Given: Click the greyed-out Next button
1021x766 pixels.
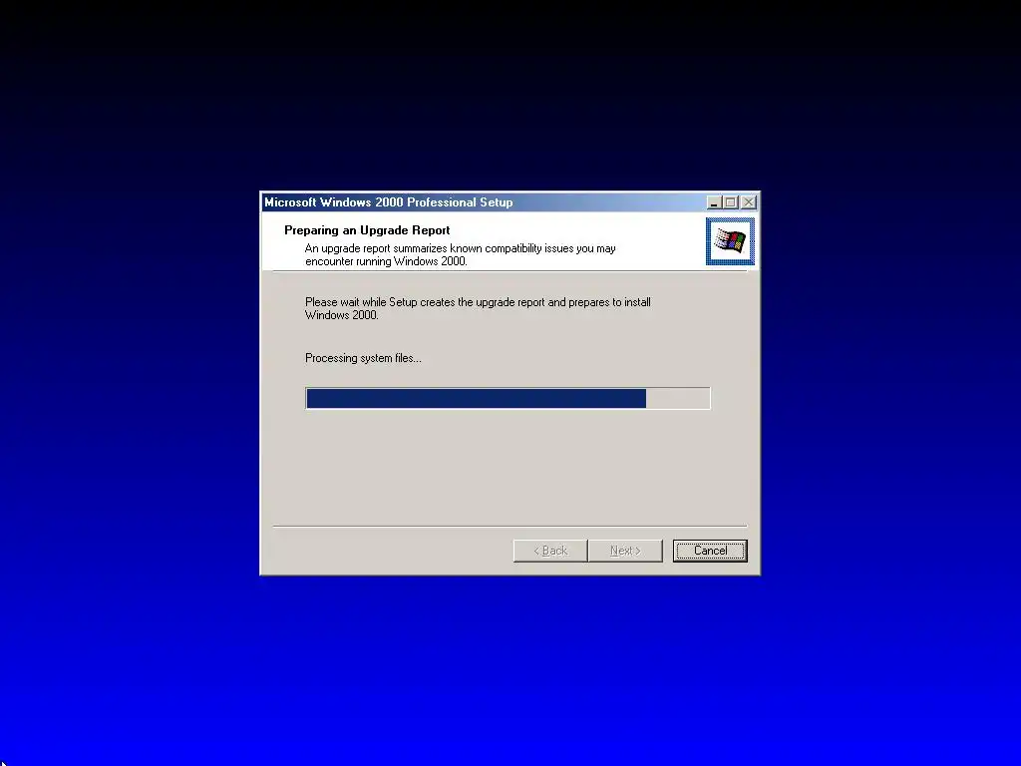Looking at the screenshot, I should 625,551.
